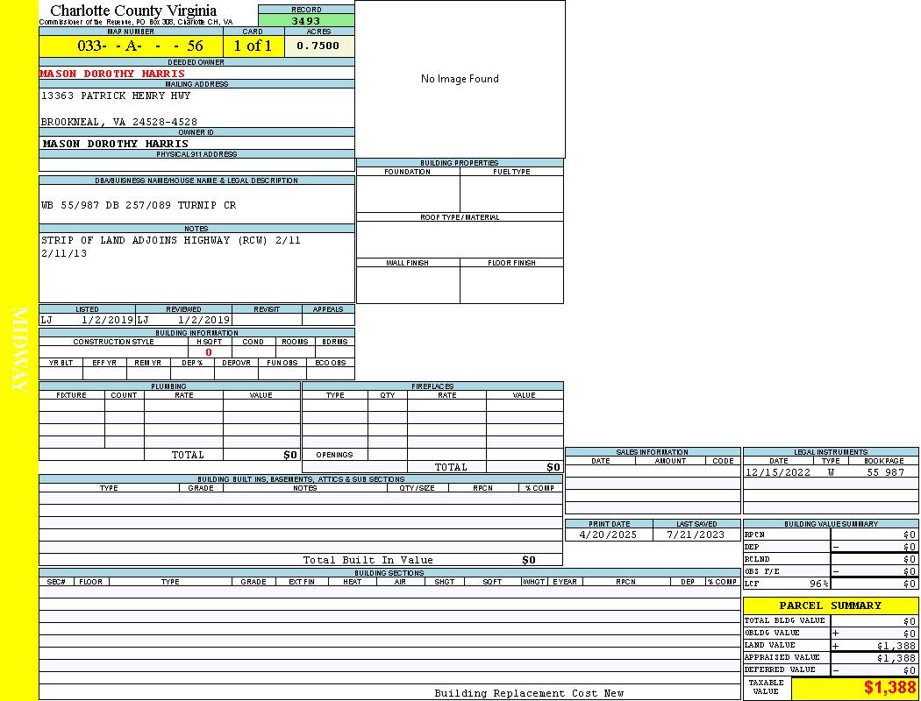
Task: Click the "No Image Found" photo placeholder
Action: 460,79
